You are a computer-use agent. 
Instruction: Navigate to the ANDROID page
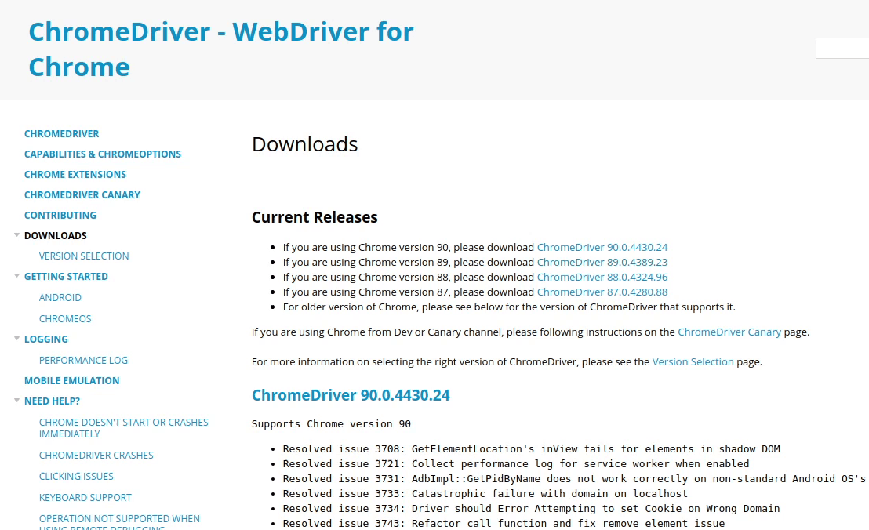tap(60, 297)
